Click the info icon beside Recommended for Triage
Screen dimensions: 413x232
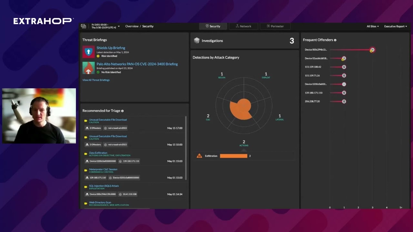(122, 111)
